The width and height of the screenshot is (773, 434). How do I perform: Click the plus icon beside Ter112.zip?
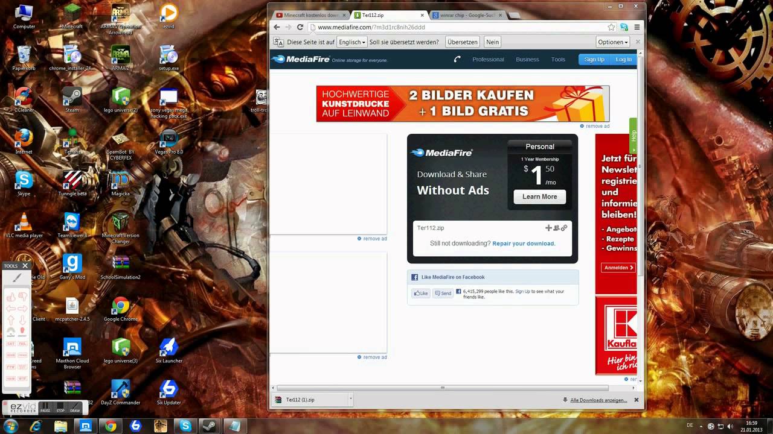point(548,228)
